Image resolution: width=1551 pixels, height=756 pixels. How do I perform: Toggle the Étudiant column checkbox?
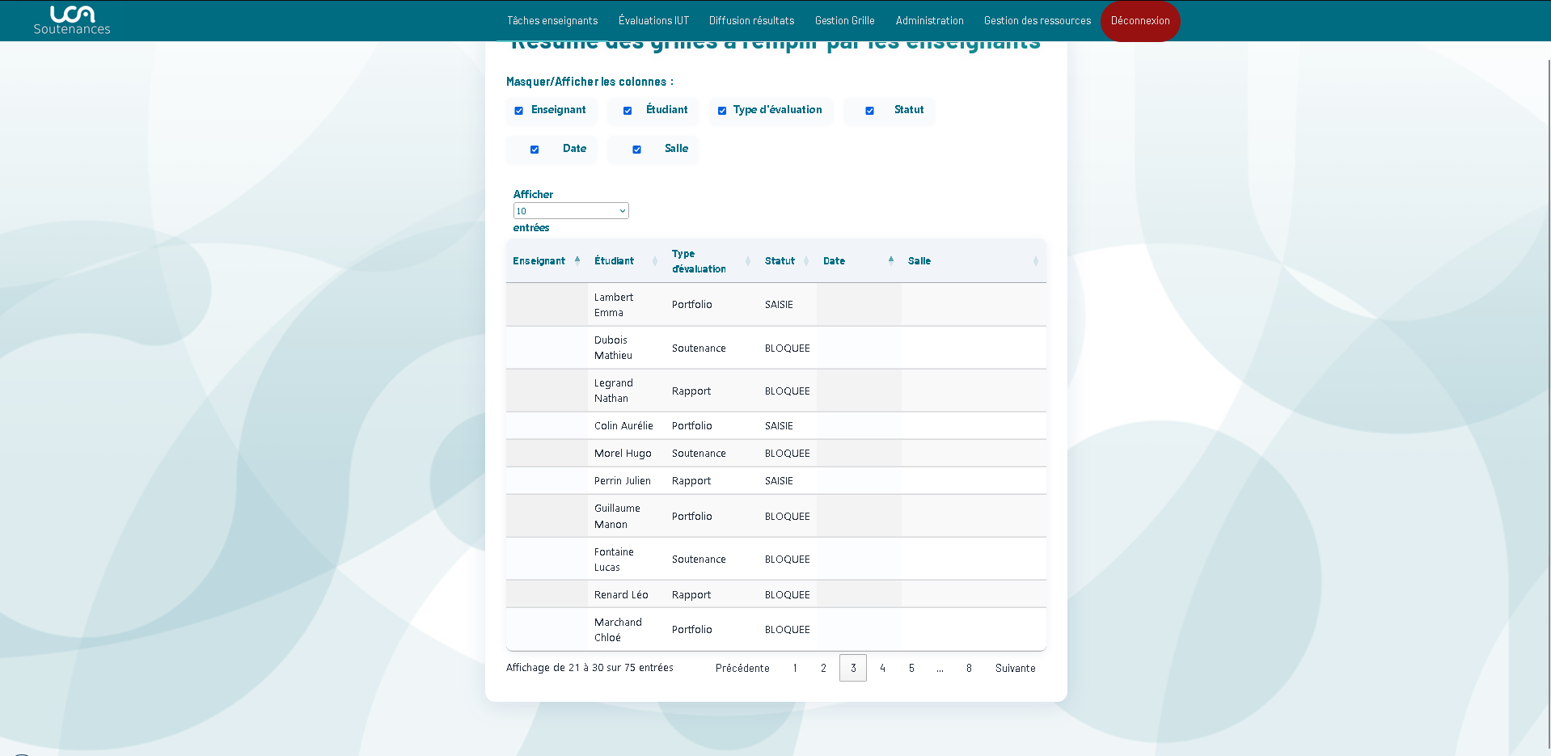628,111
